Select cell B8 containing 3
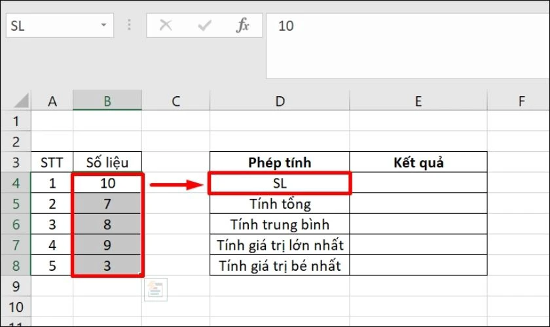Image resolution: width=550 pixels, height=327 pixels. 107,266
